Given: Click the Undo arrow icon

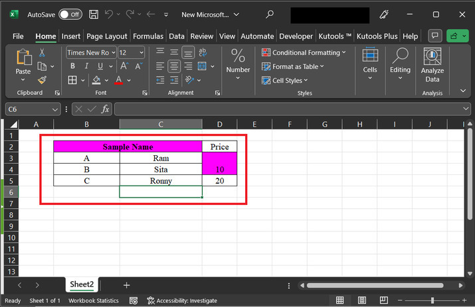Looking at the screenshot, I should pyautogui.click(x=109, y=14).
